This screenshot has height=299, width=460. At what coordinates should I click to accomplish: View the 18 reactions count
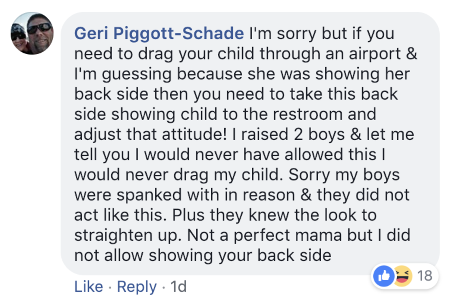pyautogui.click(x=424, y=276)
